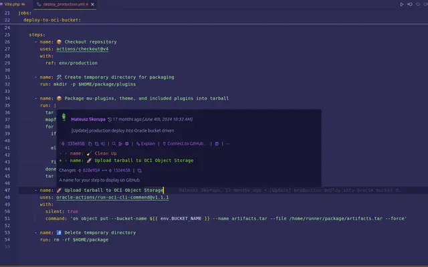Click the magnifier search-commit icon in popup toolbar
Screen dimensions: 428x267
114,144
